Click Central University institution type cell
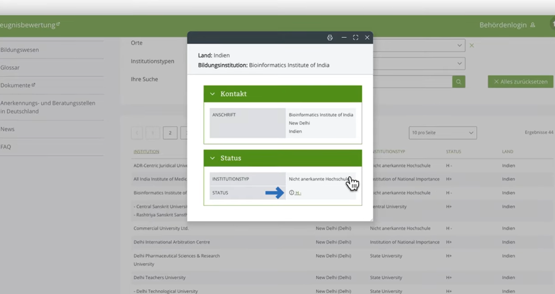The width and height of the screenshot is (555, 294). tap(389, 206)
